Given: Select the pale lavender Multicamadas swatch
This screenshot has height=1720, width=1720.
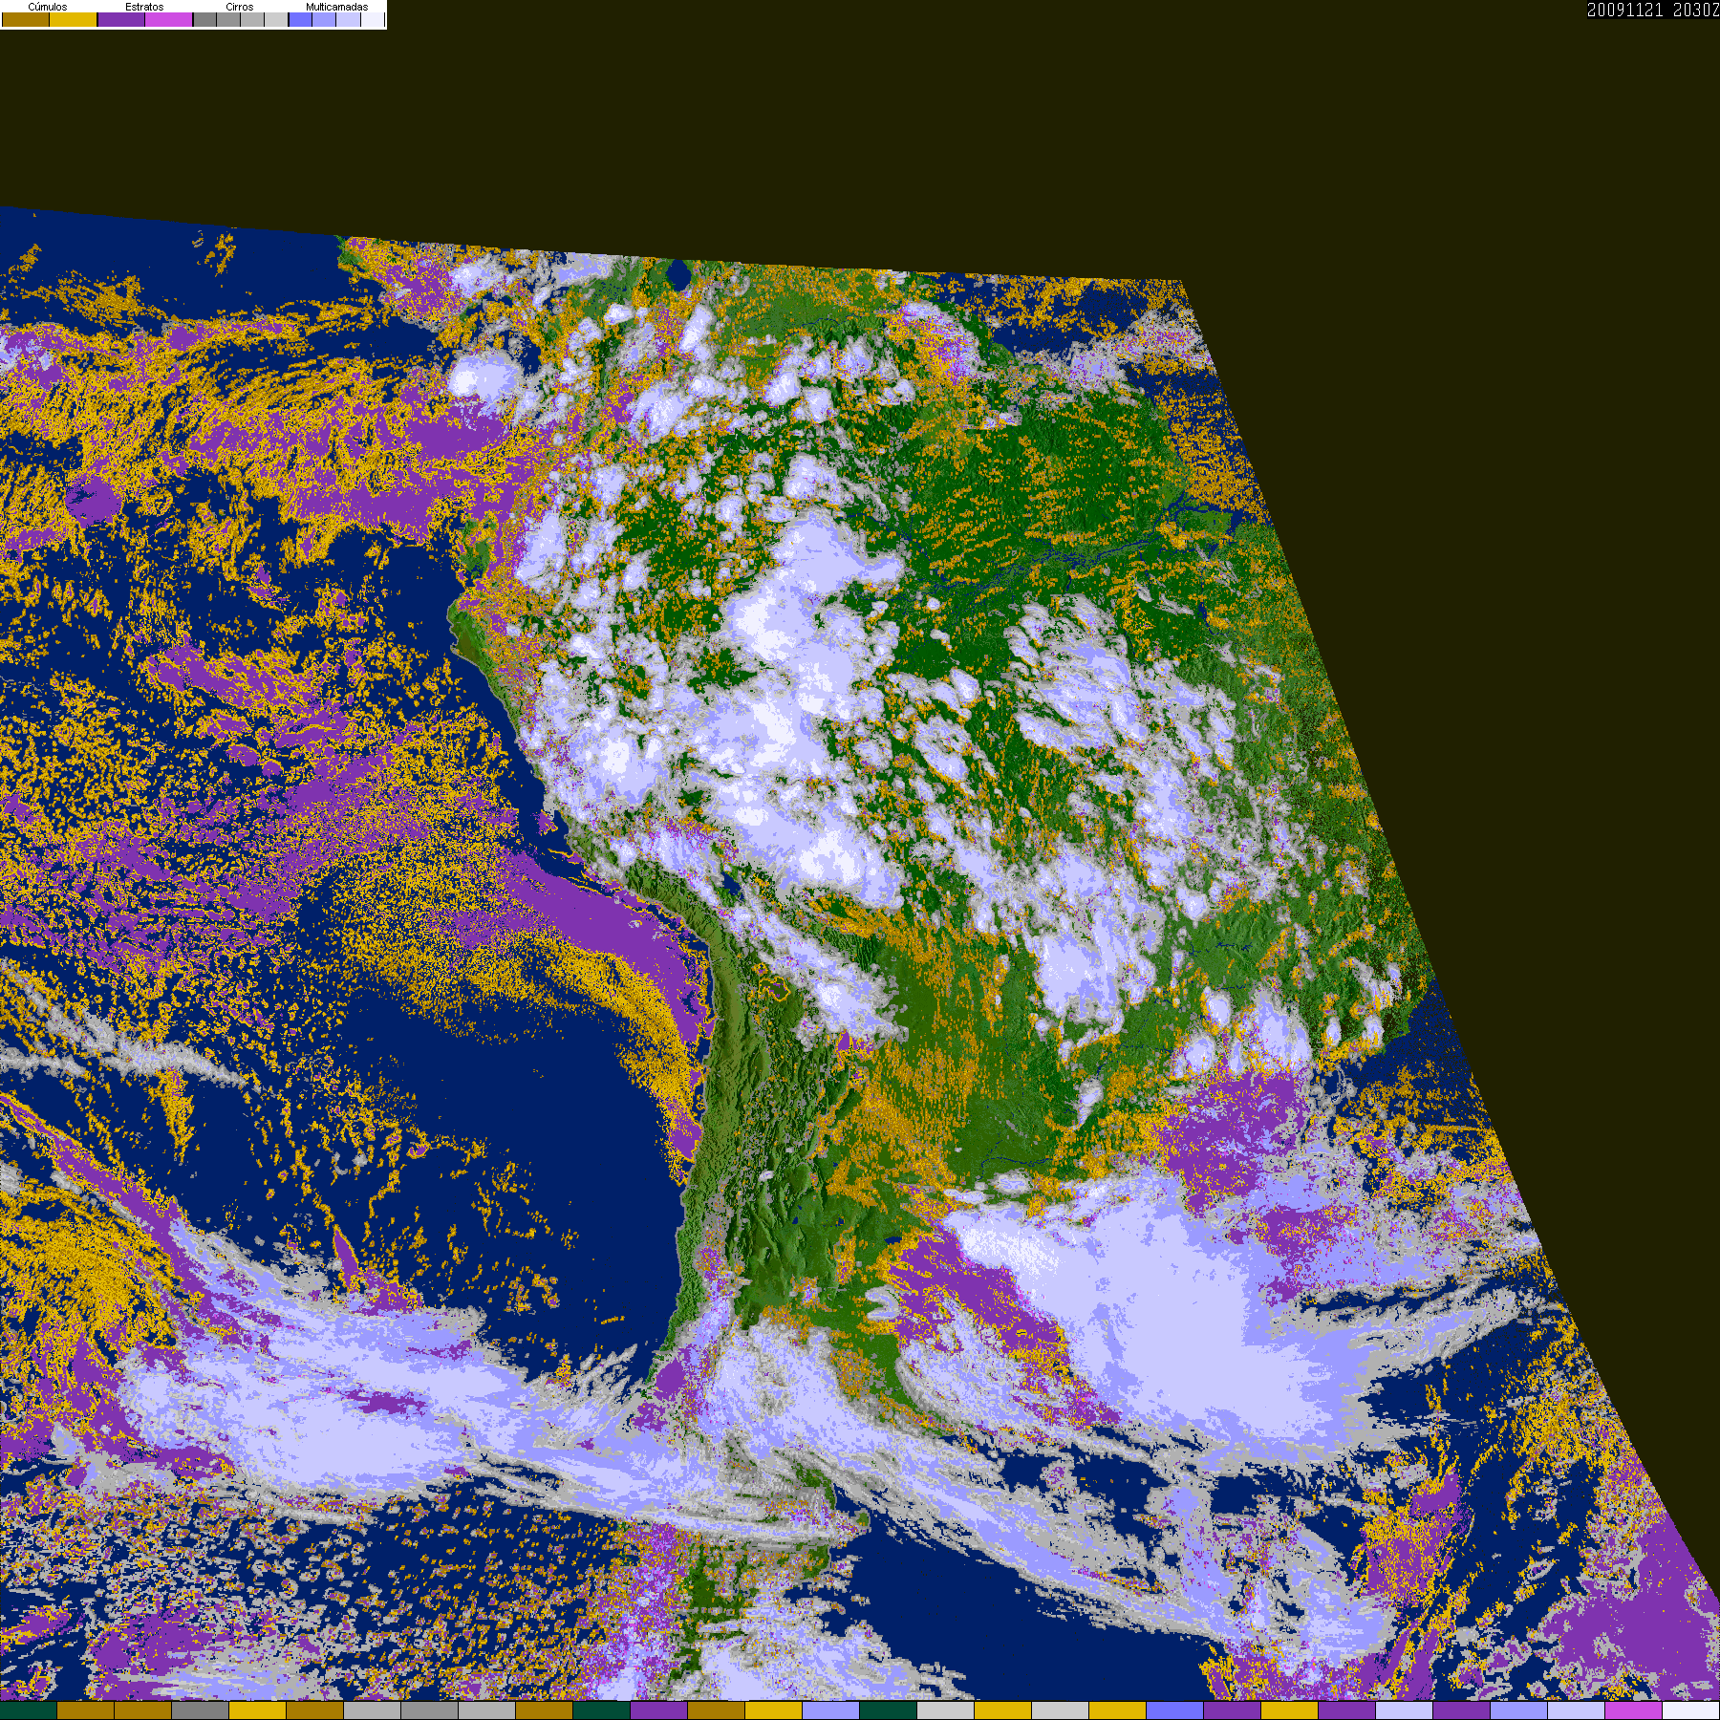Looking at the screenshot, I should point(348,19).
